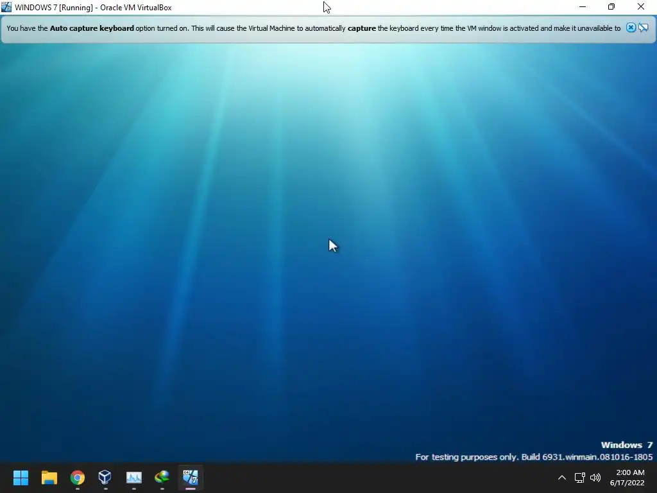The image size is (657, 493).
Task: Restore down the VirtualBox VM window
Action: coord(611,6)
